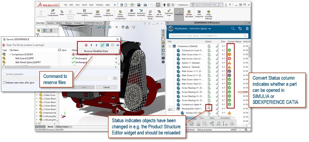Open Tools tab in PLM action bar
The width and height of the screenshot is (309, 142).
(x=212, y=118)
